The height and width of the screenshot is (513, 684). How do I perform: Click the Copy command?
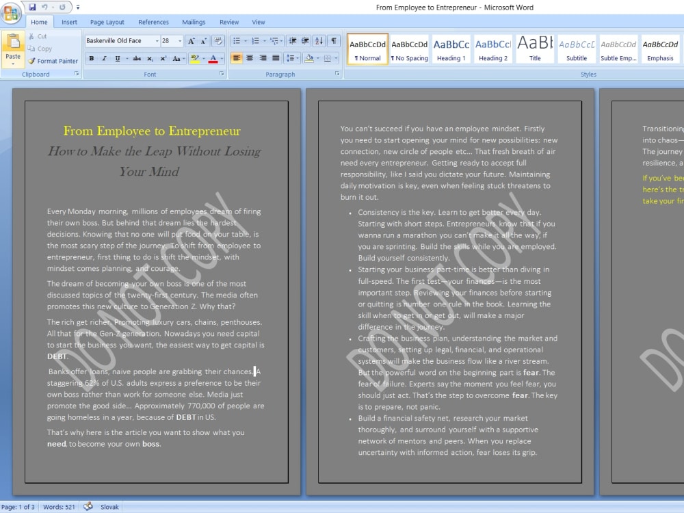coord(40,49)
